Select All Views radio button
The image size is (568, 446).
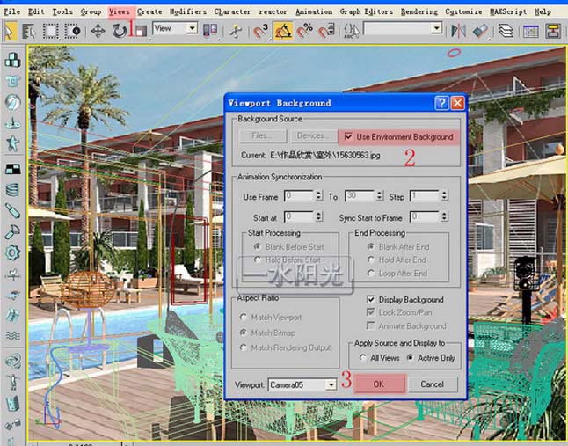click(x=362, y=358)
